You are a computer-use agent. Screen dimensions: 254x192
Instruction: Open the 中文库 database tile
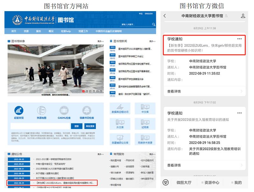pyautogui.click(x=145, y=109)
